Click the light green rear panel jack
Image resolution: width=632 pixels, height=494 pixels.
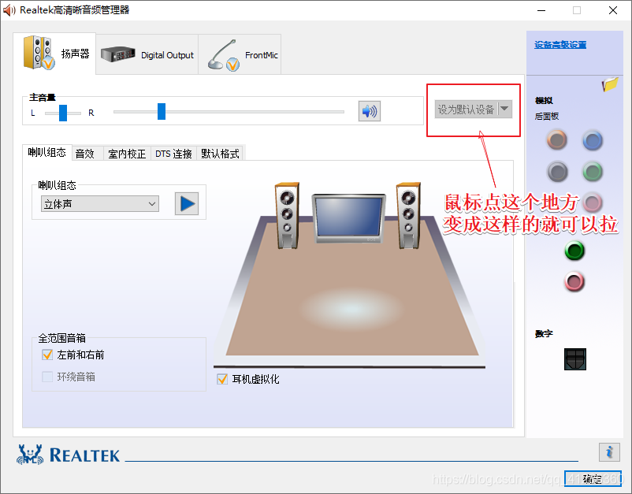point(592,172)
